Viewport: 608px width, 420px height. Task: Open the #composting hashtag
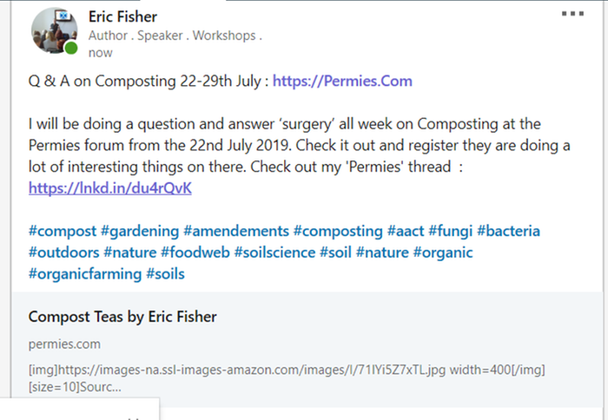(338, 231)
